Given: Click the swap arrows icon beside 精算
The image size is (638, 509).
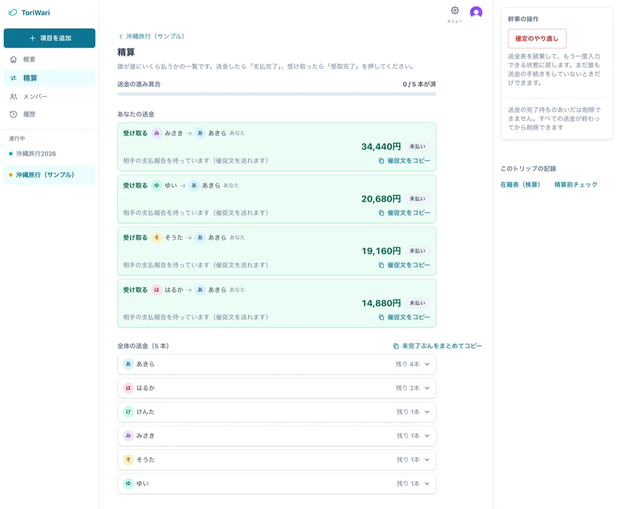Looking at the screenshot, I should [13, 78].
